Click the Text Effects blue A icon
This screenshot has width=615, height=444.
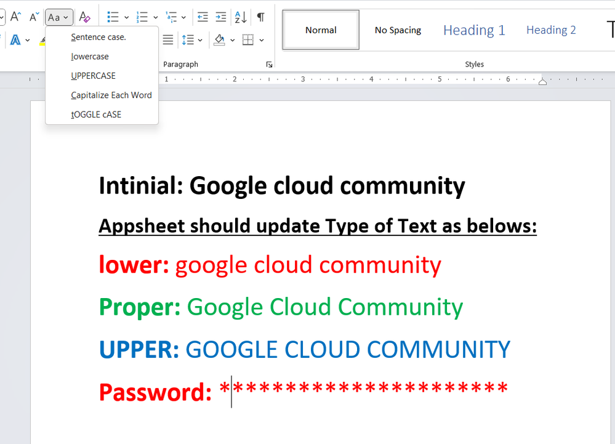15,39
